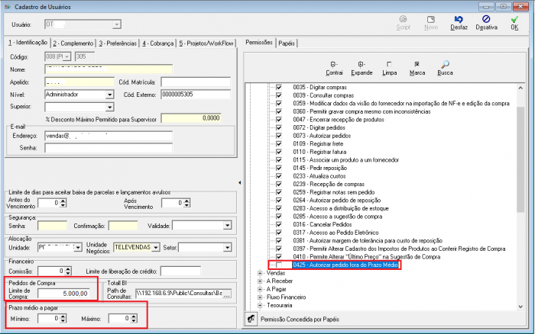535x334 pixels.
Task: Switch to the Papéis tab
Action: 287,43
